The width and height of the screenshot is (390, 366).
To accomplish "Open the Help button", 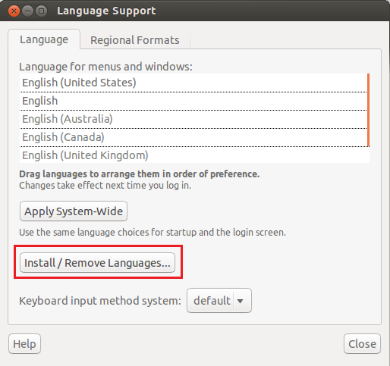I will tap(24, 344).
